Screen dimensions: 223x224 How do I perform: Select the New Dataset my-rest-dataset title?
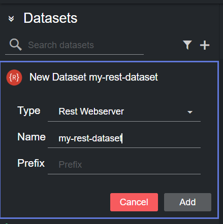coord(93,78)
